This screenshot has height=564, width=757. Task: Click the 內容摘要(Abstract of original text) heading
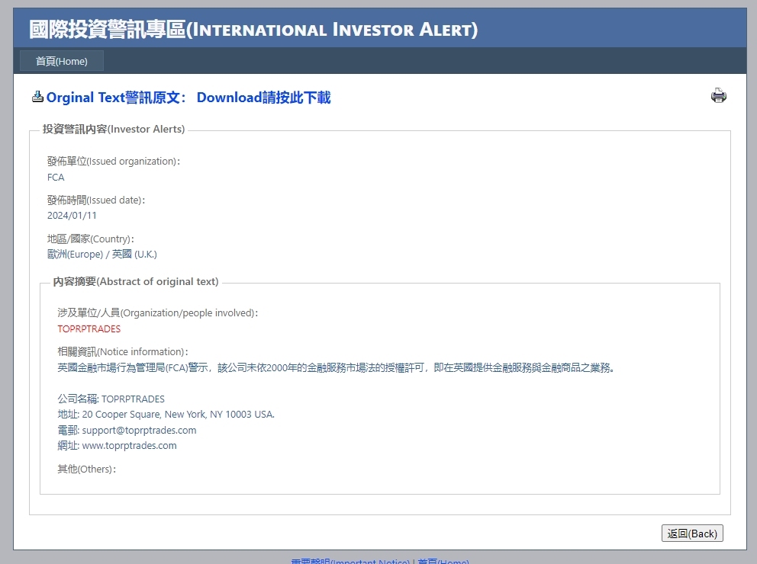136,282
